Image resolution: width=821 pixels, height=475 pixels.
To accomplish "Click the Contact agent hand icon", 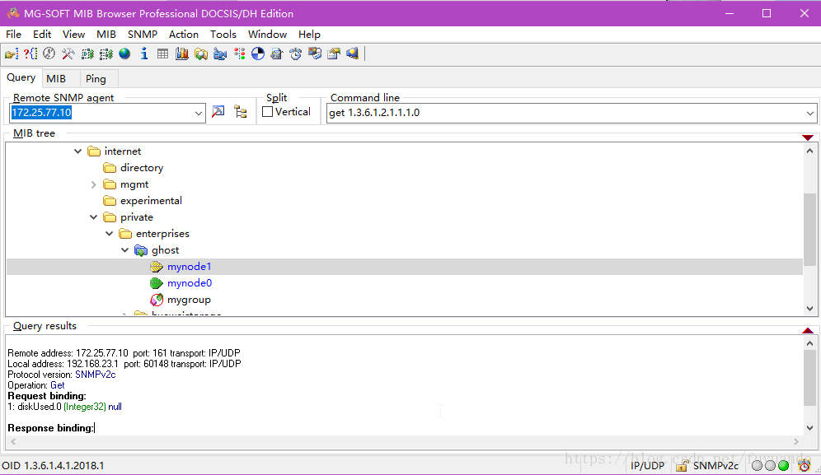I will point(12,54).
